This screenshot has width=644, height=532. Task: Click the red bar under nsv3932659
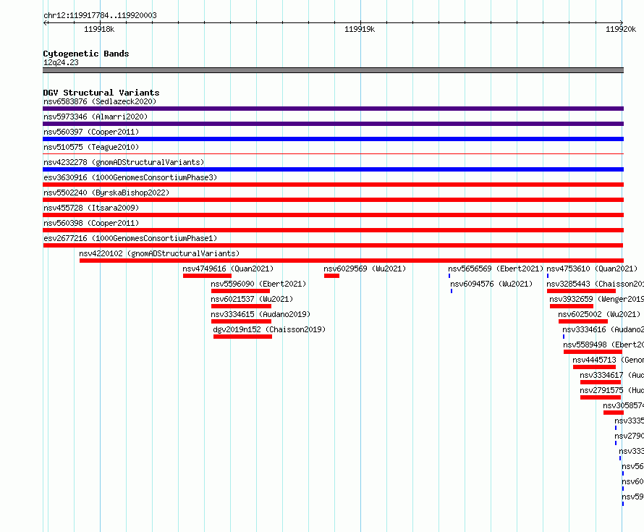pyautogui.click(x=572, y=306)
